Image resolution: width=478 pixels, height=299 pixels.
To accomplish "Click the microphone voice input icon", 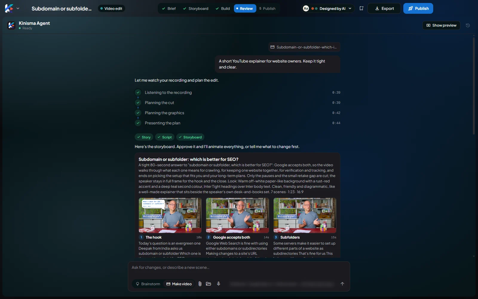I will pyautogui.click(x=218, y=284).
